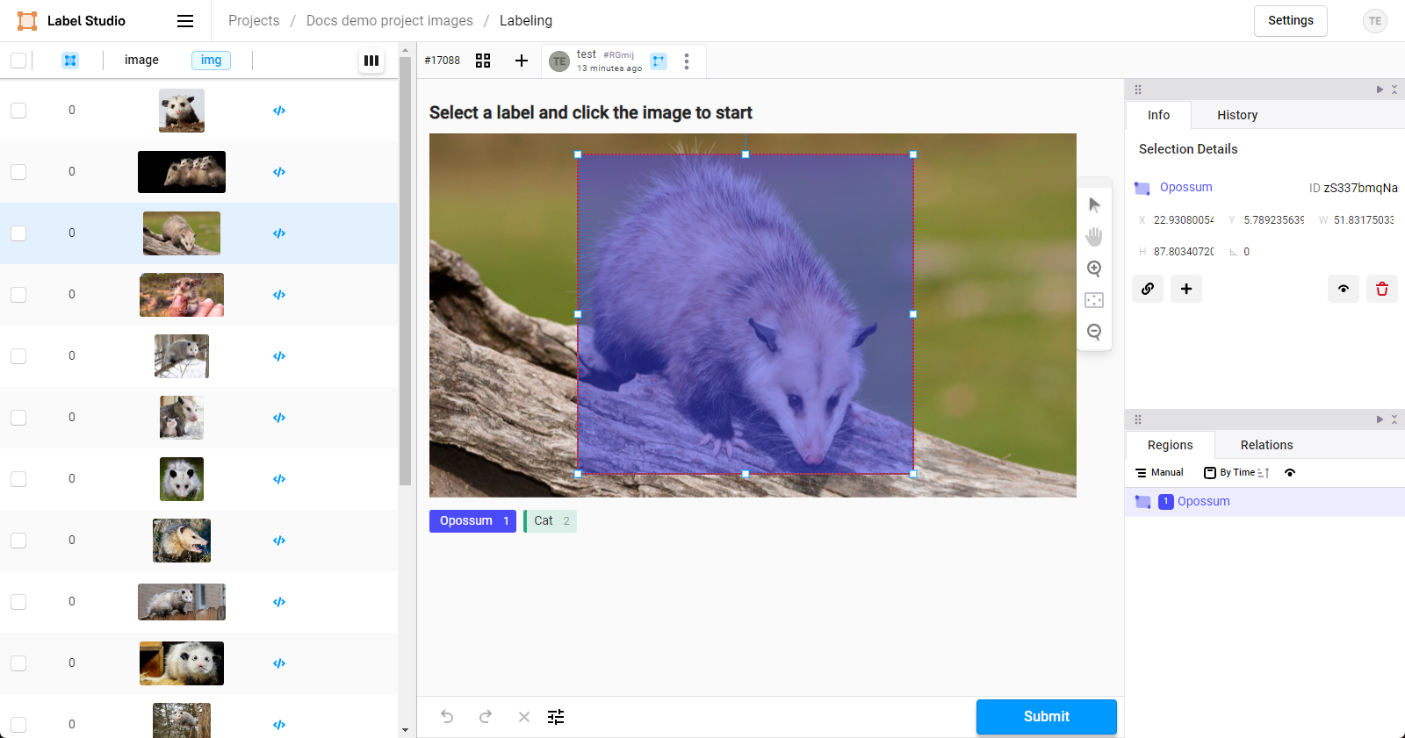Click the bounding box top-center handle
The height and width of the screenshot is (738, 1405).
tap(746, 154)
